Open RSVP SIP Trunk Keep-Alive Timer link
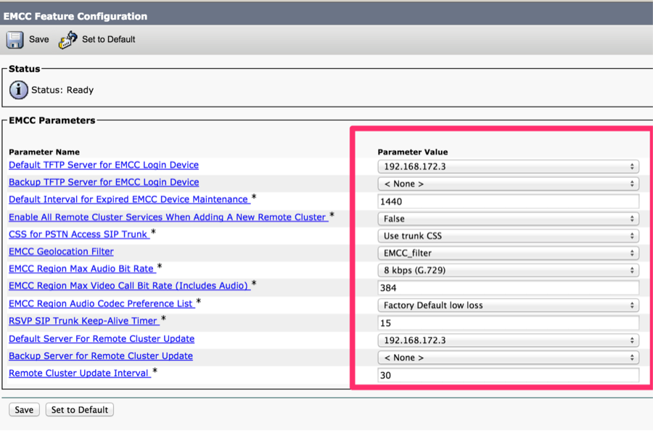The height and width of the screenshot is (431, 653). pos(84,321)
